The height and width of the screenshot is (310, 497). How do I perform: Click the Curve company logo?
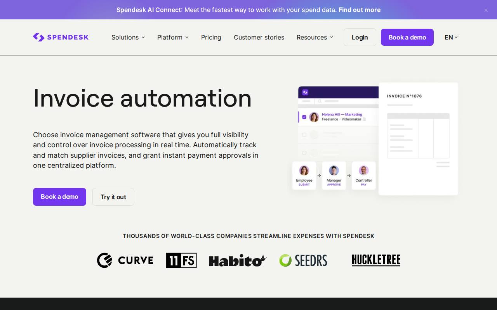tap(125, 260)
